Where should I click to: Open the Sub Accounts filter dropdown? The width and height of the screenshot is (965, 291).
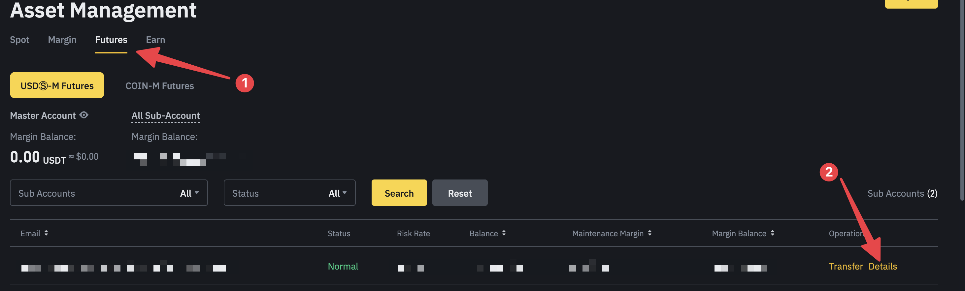[109, 193]
